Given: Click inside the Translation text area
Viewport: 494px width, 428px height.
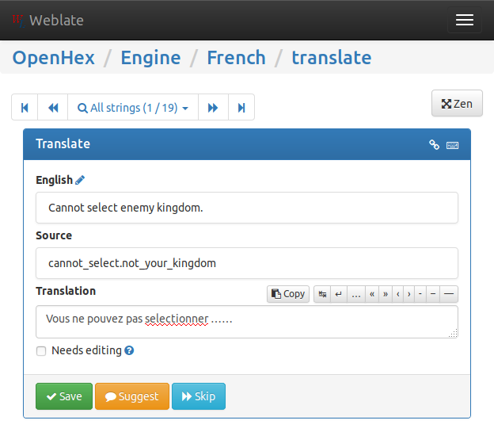Looking at the screenshot, I should click(x=247, y=322).
